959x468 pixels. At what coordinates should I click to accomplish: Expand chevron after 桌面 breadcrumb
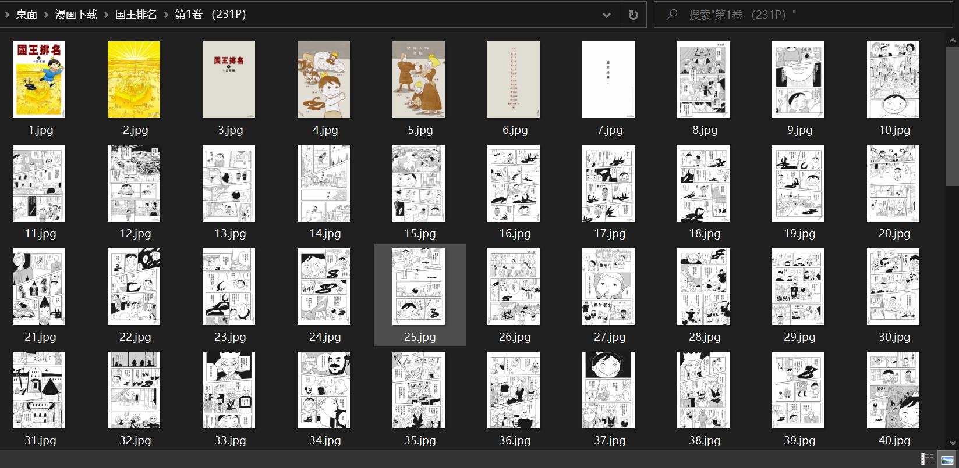click(x=47, y=15)
